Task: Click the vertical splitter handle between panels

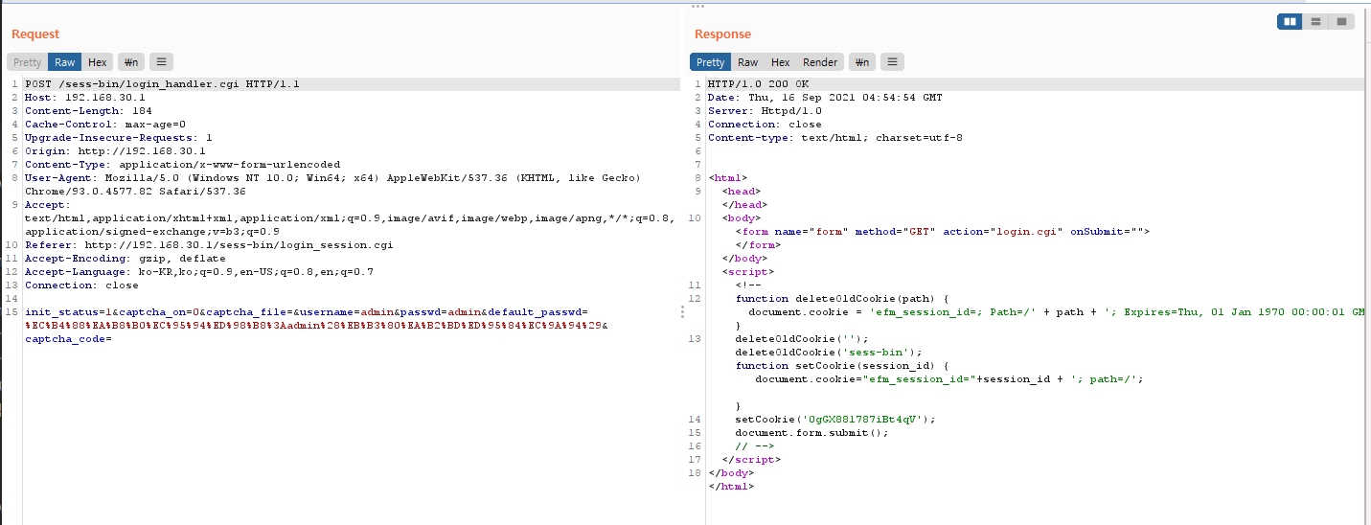Action: [x=682, y=312]
